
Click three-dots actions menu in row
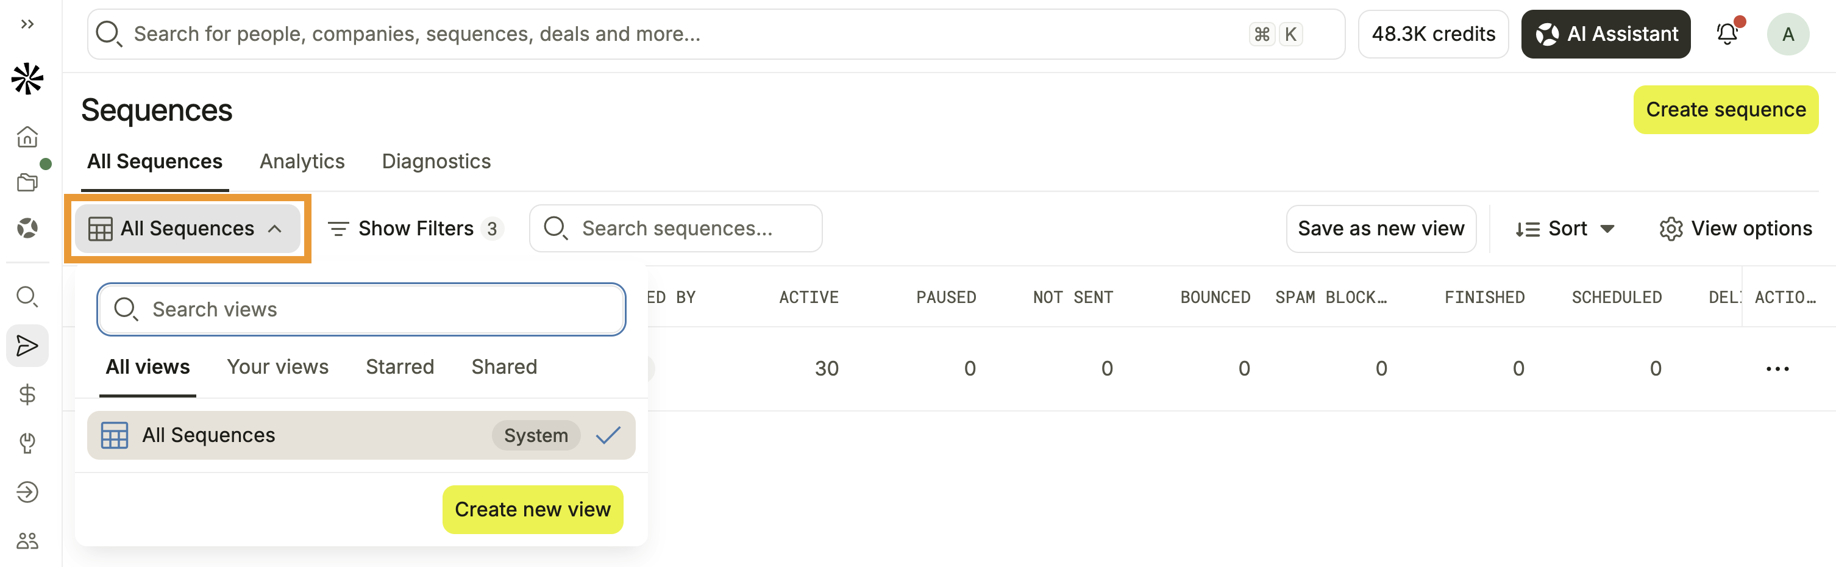[1777, 369]
